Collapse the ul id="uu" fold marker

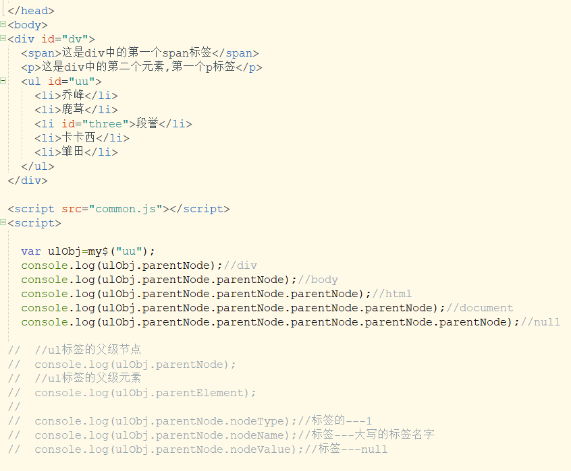pos(3,81)
